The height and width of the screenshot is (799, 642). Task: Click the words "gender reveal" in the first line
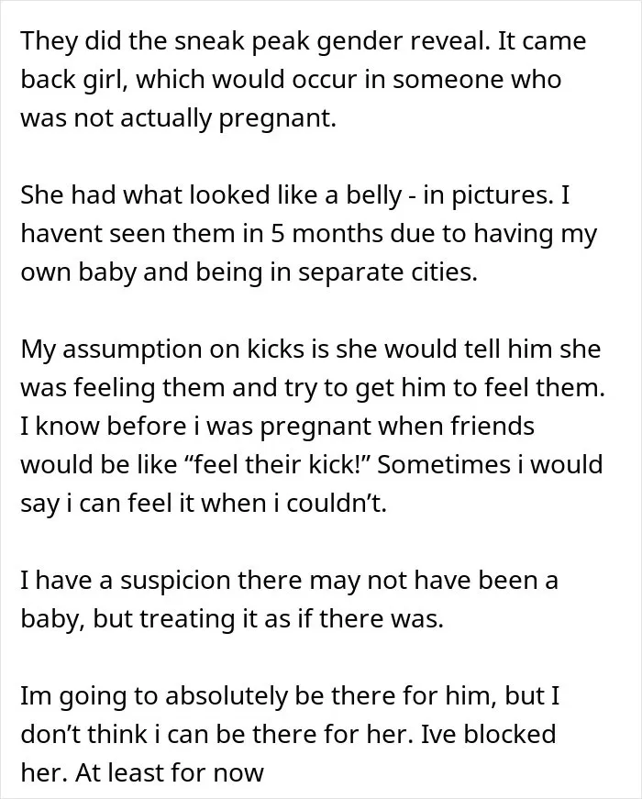click(402, 42)
